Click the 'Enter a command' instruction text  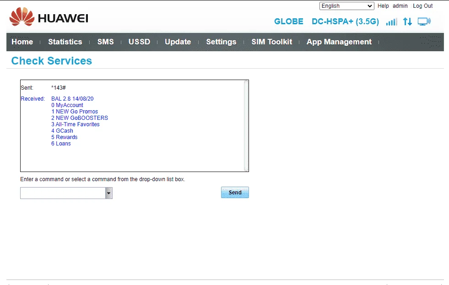[x=103, y=179]
